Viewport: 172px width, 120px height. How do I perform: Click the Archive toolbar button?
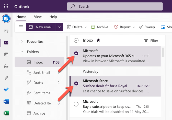point(99,27)
